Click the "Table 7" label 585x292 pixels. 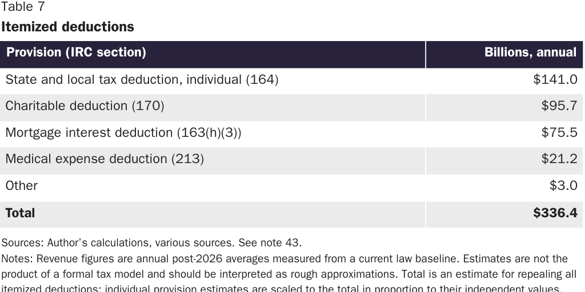pyautogui.click(x=23, y=7)
